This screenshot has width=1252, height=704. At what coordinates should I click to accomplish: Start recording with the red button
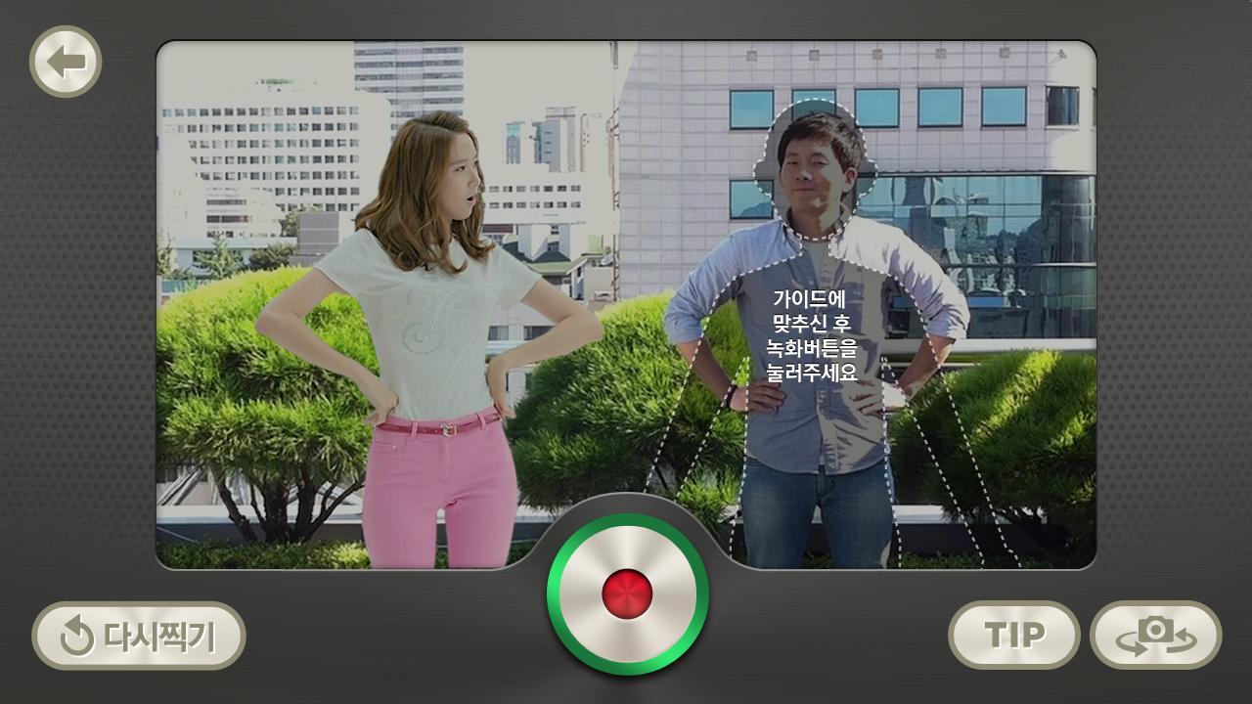(627, 594)
